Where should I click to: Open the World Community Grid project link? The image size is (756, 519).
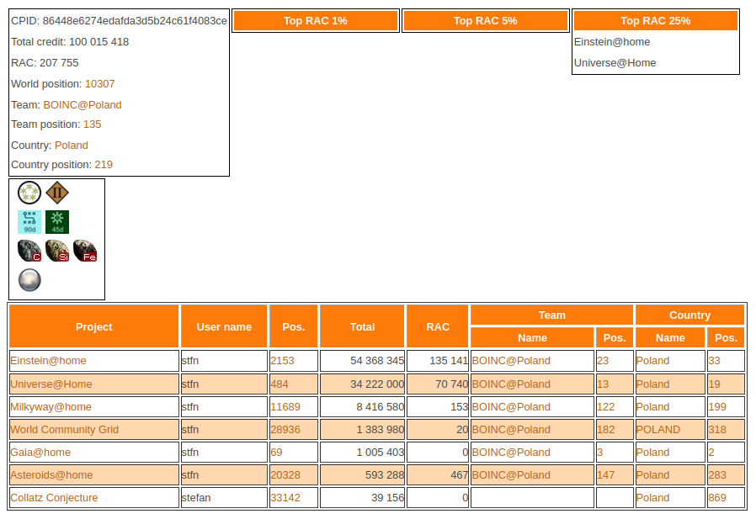click(64, 429)
